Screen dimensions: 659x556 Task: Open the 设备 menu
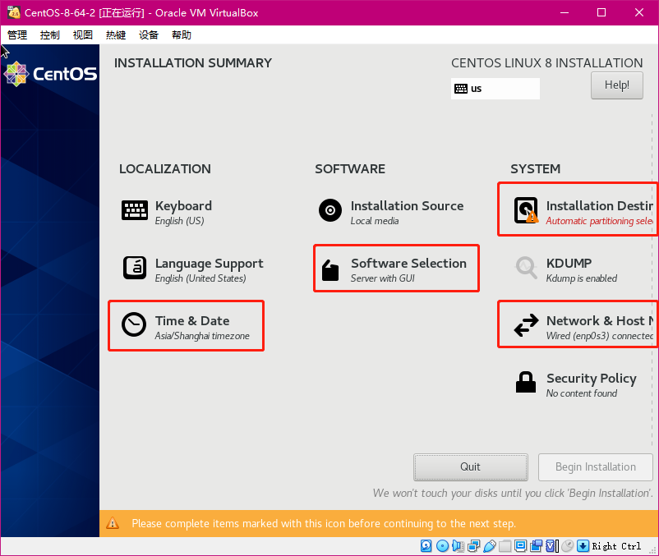click(149, 34)
